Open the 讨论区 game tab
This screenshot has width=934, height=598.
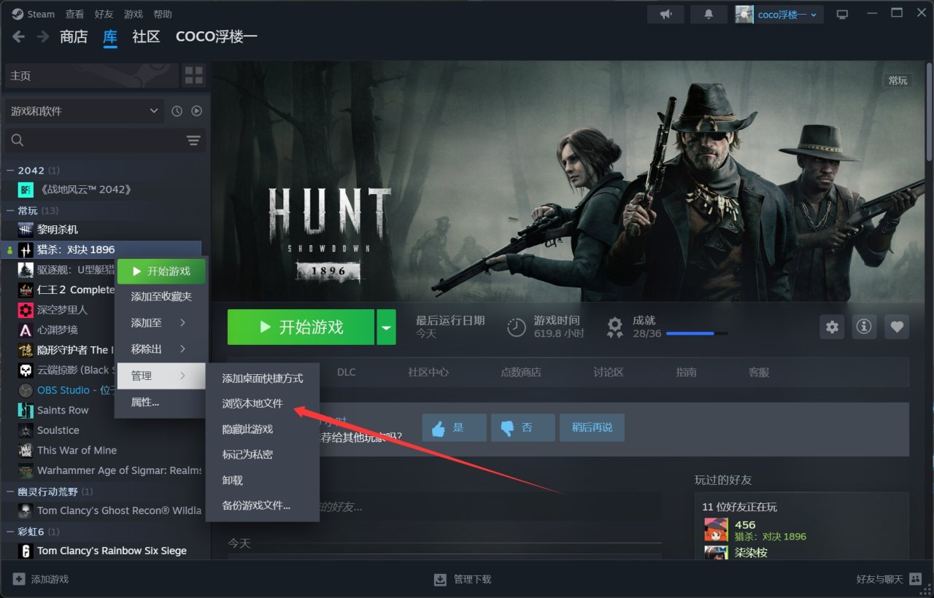[x=609, y=372]
